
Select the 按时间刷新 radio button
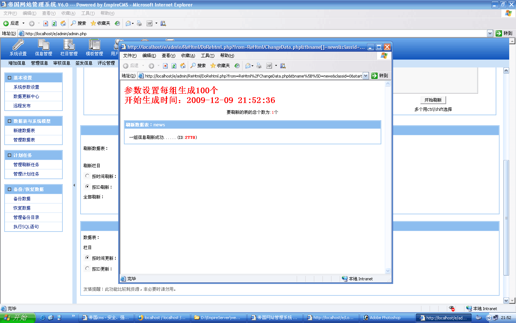tap(87, 176)
